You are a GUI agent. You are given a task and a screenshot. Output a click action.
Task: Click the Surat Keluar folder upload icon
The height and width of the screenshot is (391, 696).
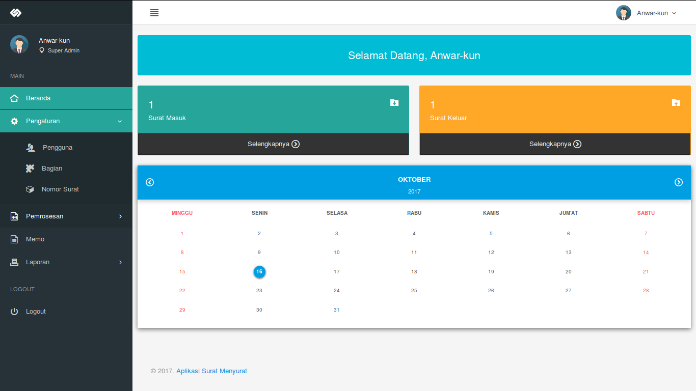point(676,103)
